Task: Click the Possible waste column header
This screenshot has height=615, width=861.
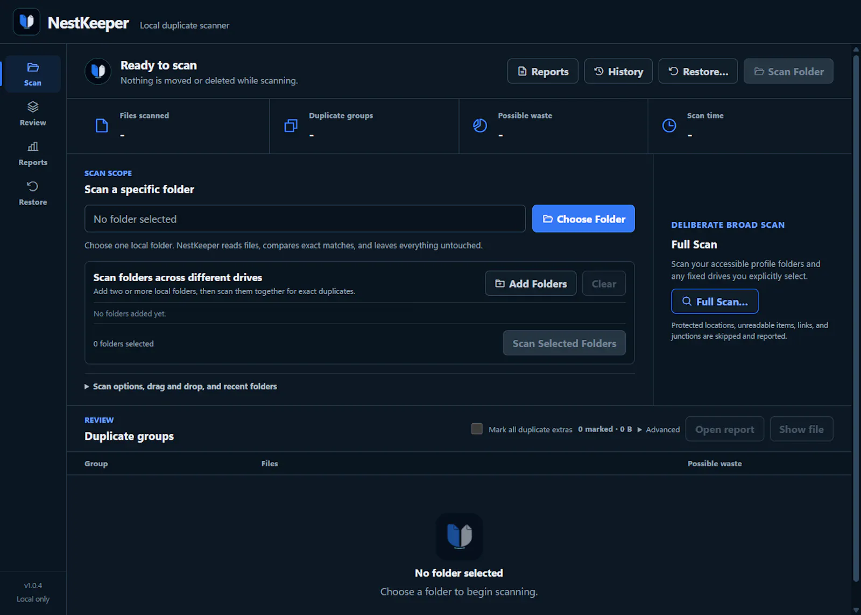Action: (x=715, y=463)
